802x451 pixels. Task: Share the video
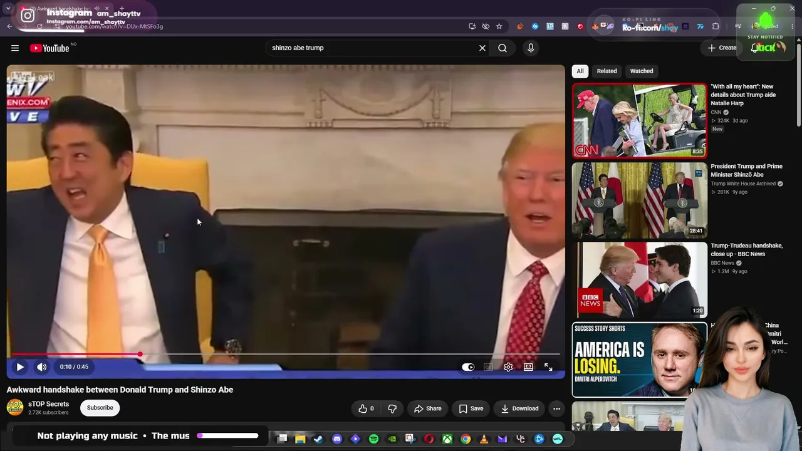[428, 408]
